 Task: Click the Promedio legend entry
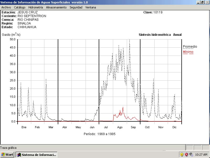pos(190,47)
